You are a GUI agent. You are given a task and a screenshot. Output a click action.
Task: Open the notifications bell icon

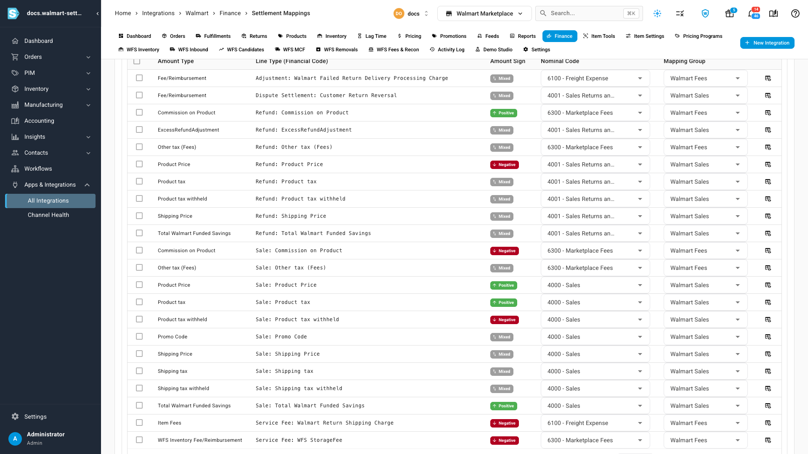point(752,13)
